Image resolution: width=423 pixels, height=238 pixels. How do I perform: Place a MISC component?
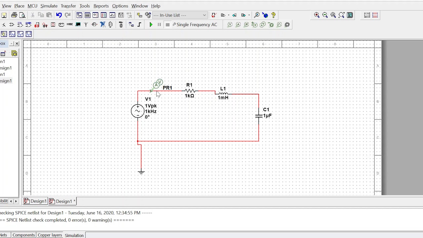click(x=70, y=24)
